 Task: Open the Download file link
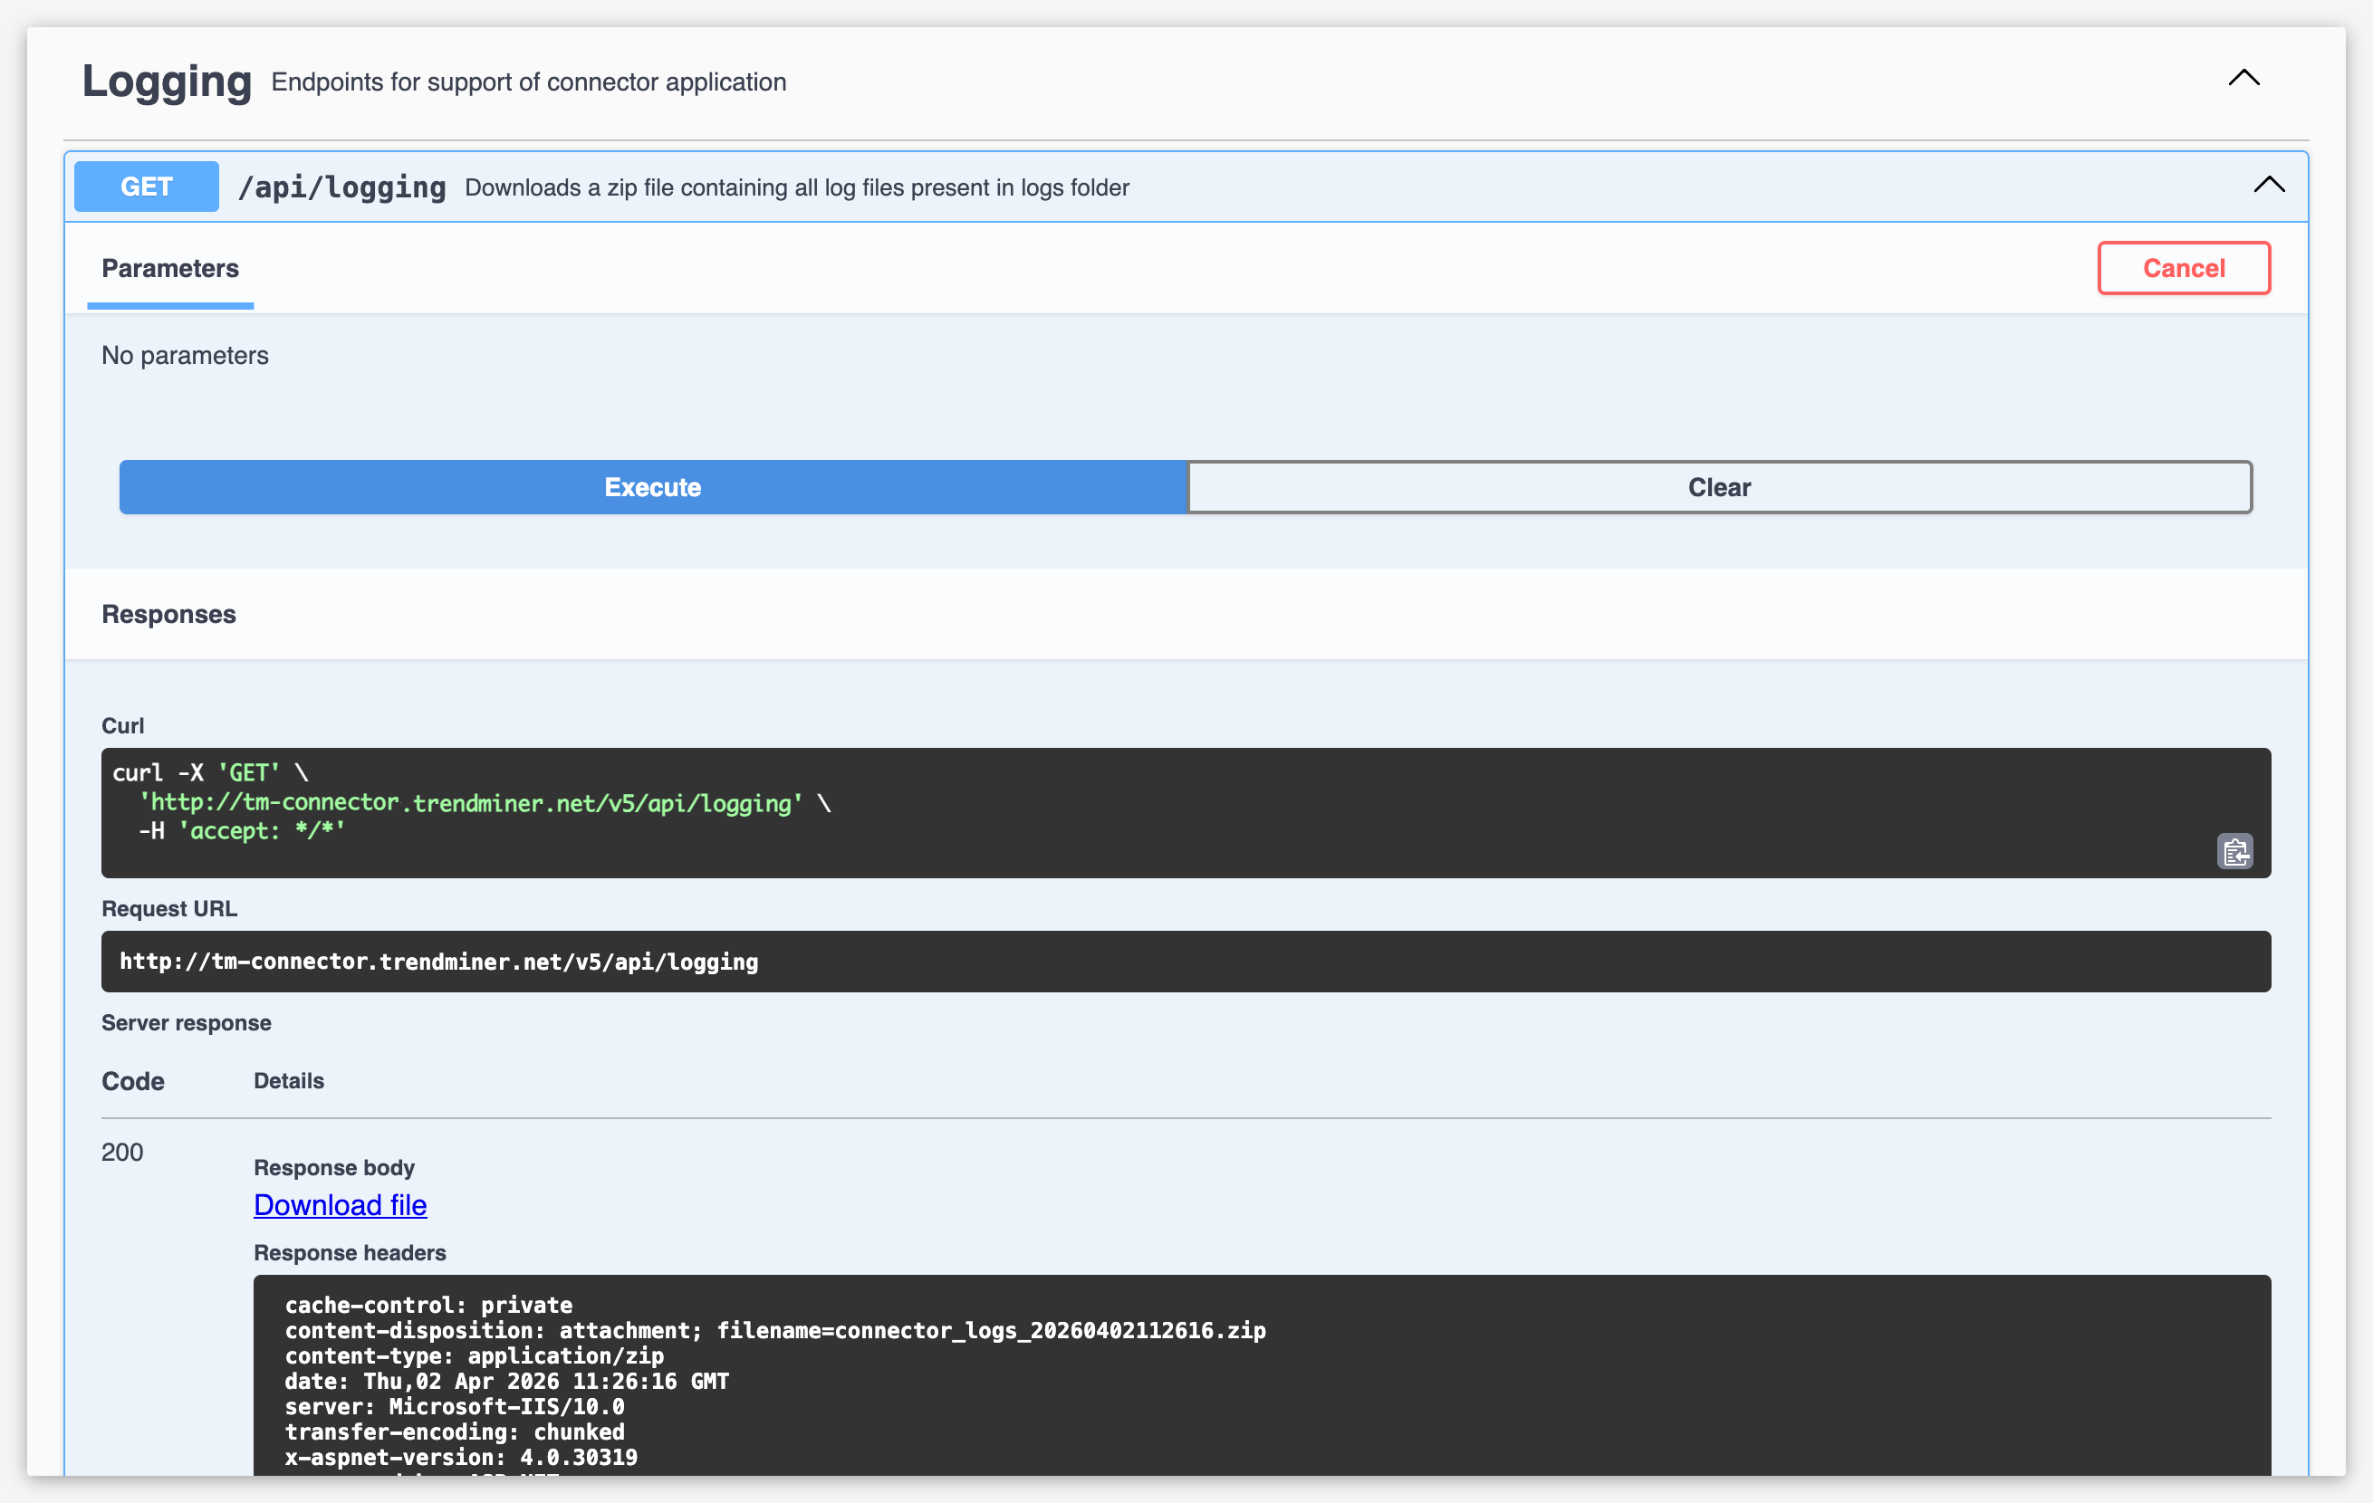(340, 1204)
